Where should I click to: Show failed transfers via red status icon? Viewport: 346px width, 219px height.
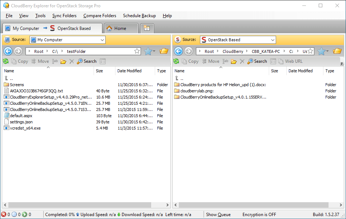tap(3, 214)
